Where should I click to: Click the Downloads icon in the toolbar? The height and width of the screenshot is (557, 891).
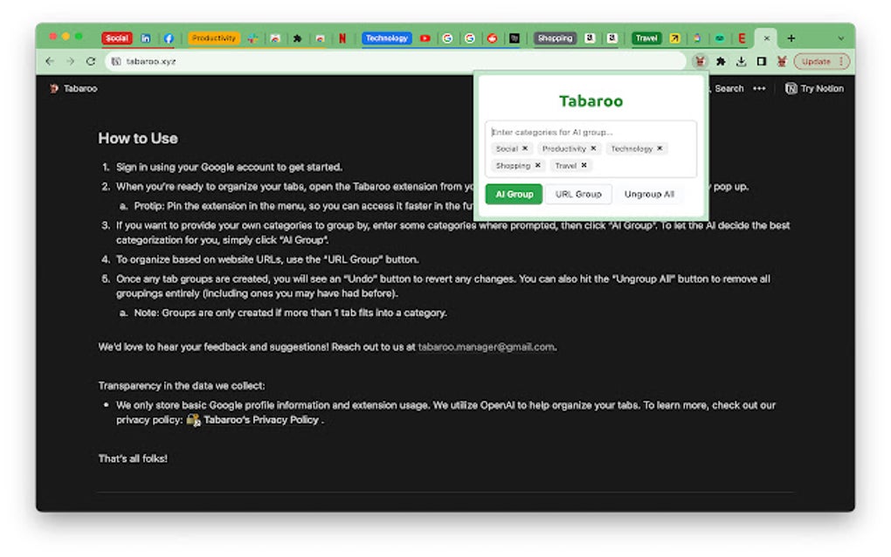pyautogui.click(x=741, y=61)
